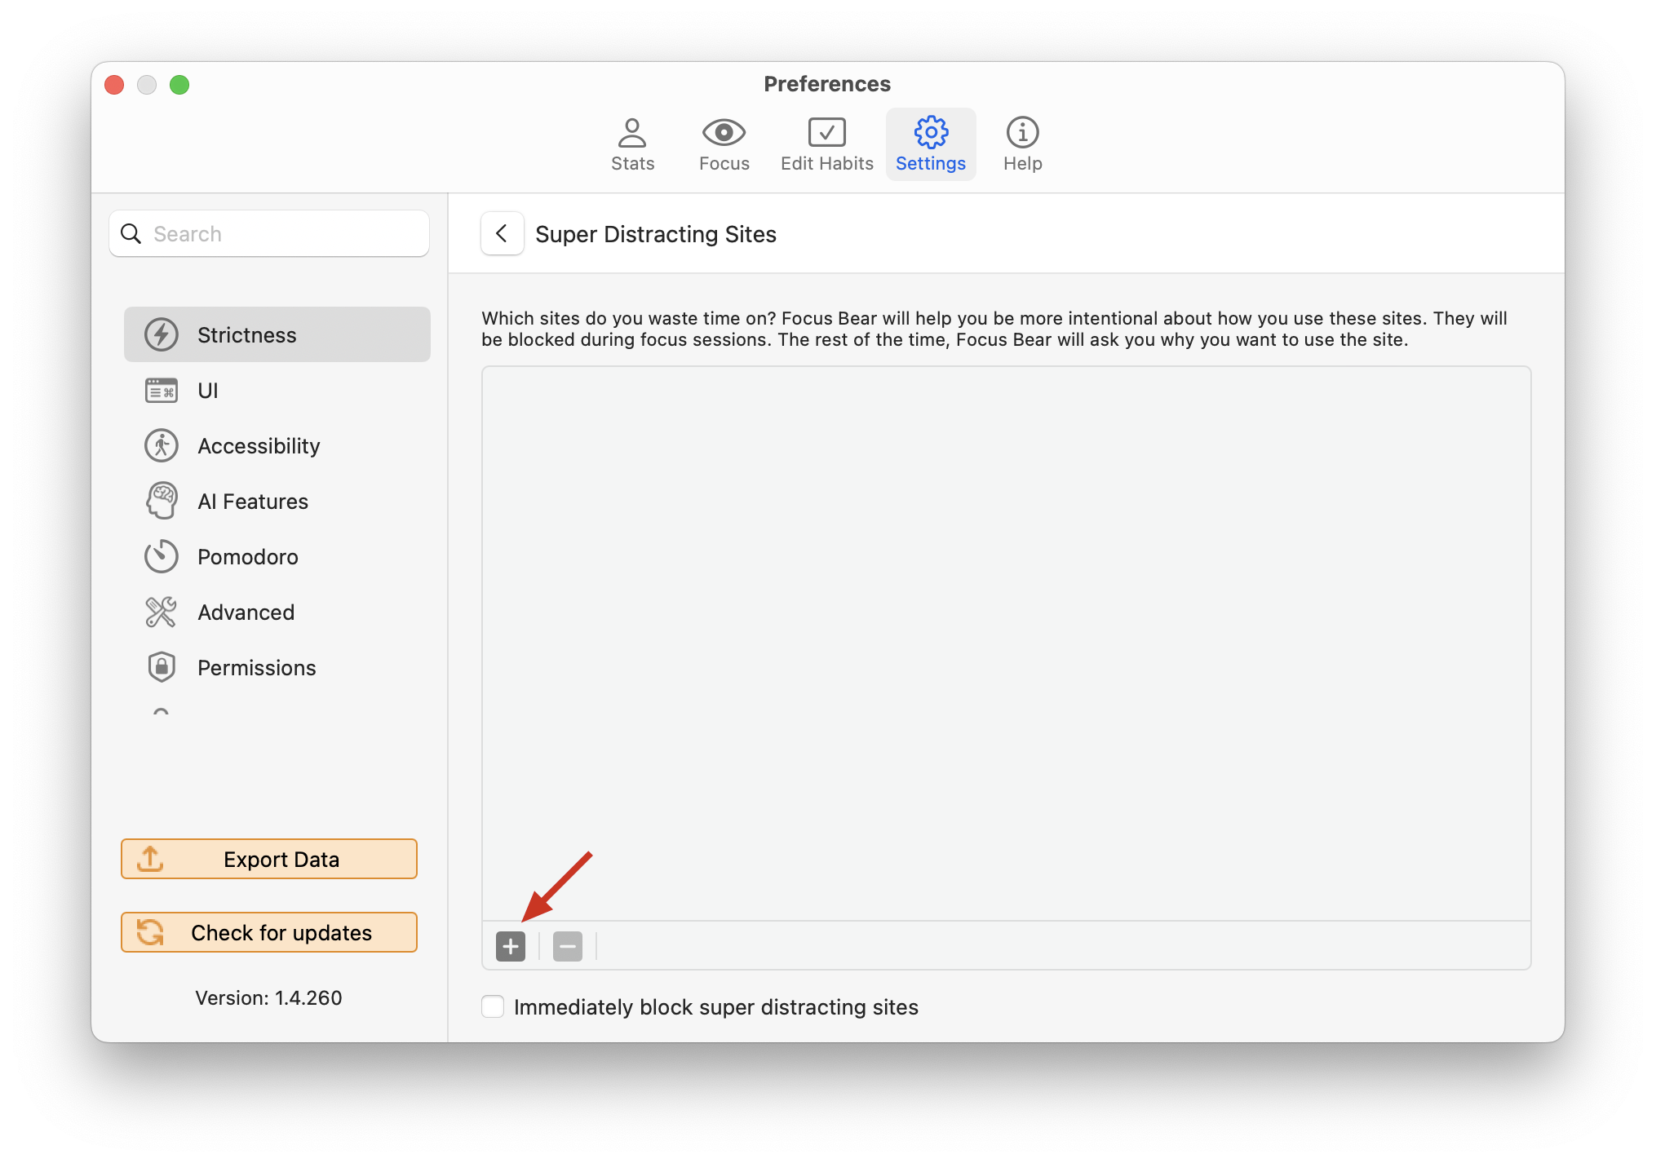Open Advanced settings

pyautogui.click(x=277, y=612)
